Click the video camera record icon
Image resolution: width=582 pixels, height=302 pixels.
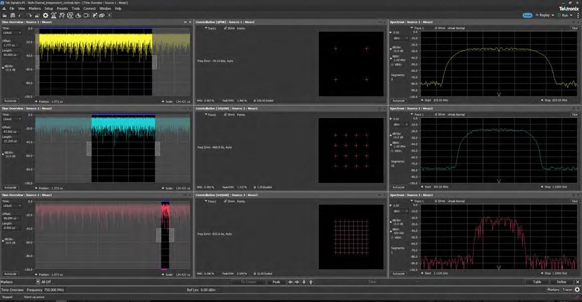coord(86,16)
